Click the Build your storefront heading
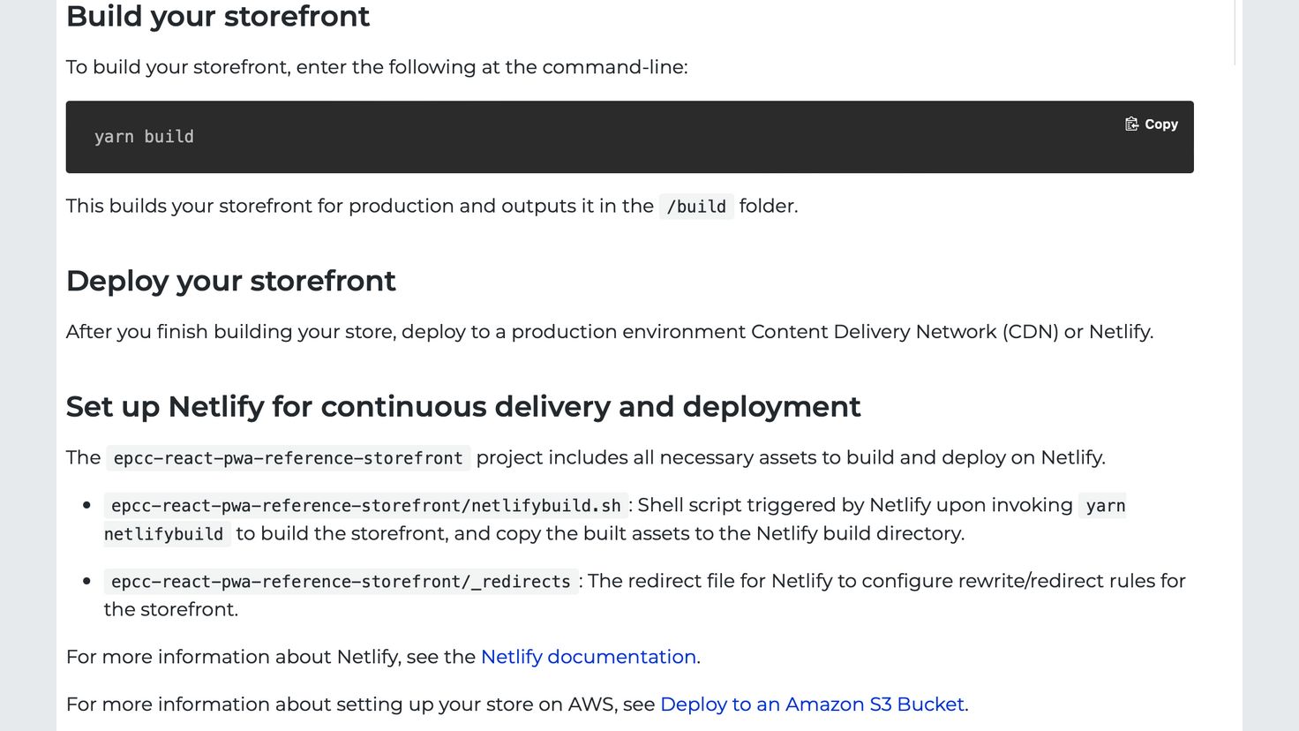Viewport: 1299px width, 731px height. pos(218,17)
